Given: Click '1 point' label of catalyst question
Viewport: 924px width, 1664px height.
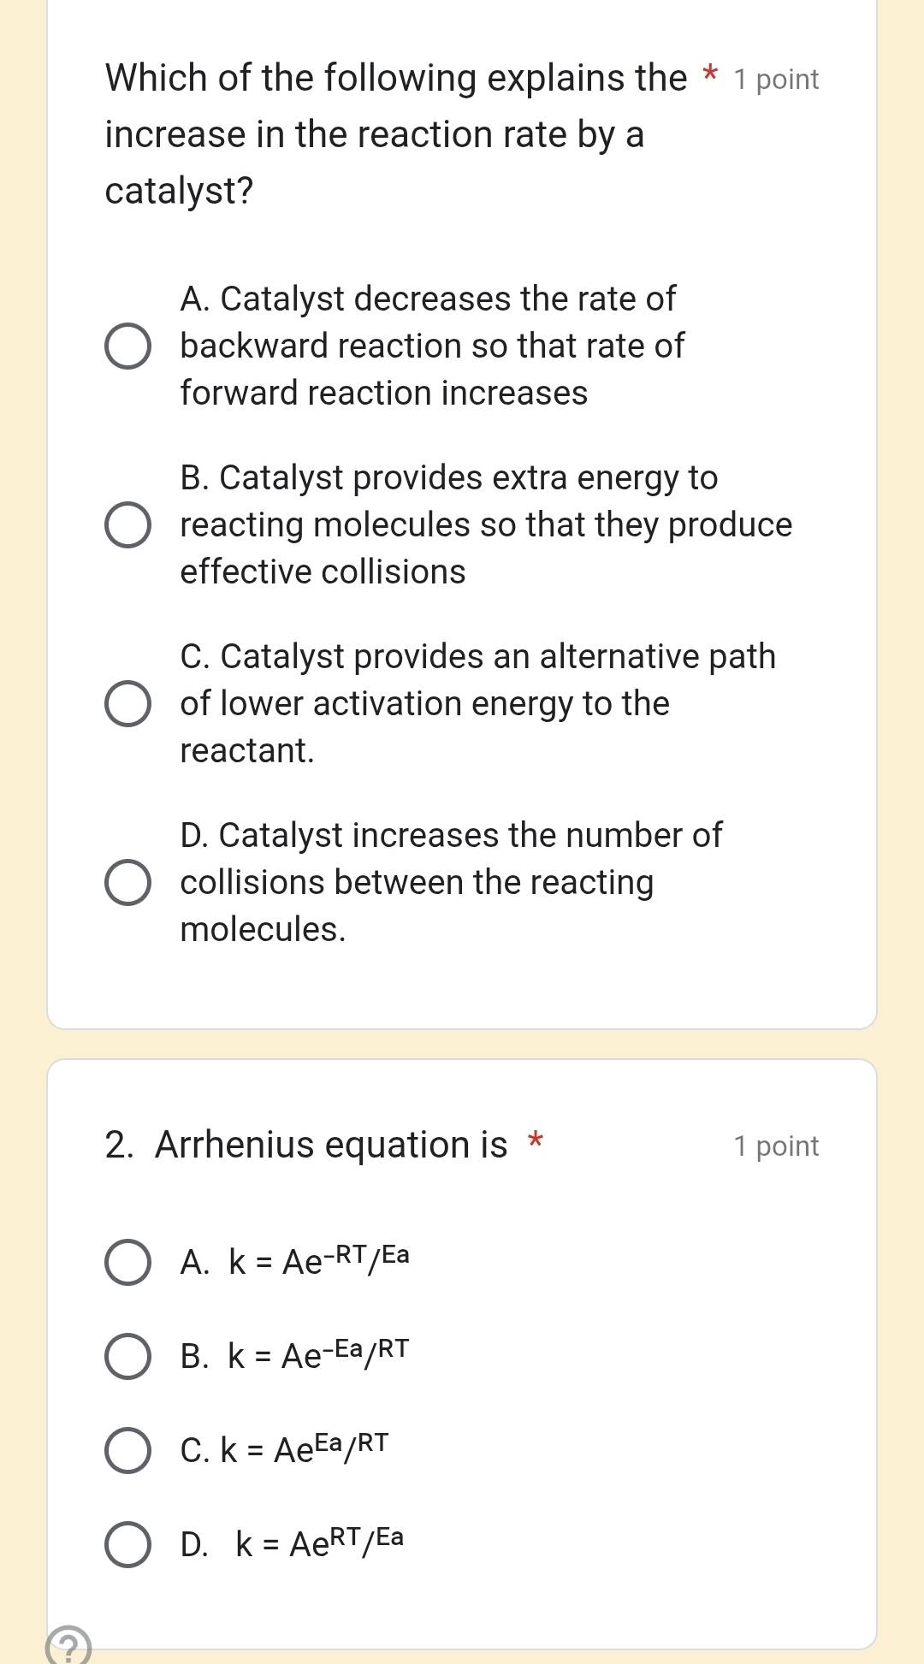Looking at the screenshot, I should click(x=776, y=80).
